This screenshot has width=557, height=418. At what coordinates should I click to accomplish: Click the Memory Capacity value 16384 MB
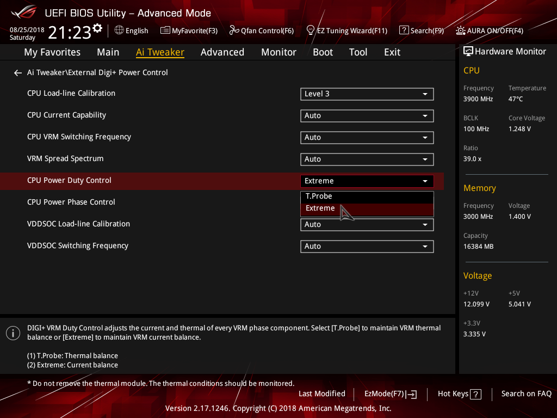click(478, 247)
